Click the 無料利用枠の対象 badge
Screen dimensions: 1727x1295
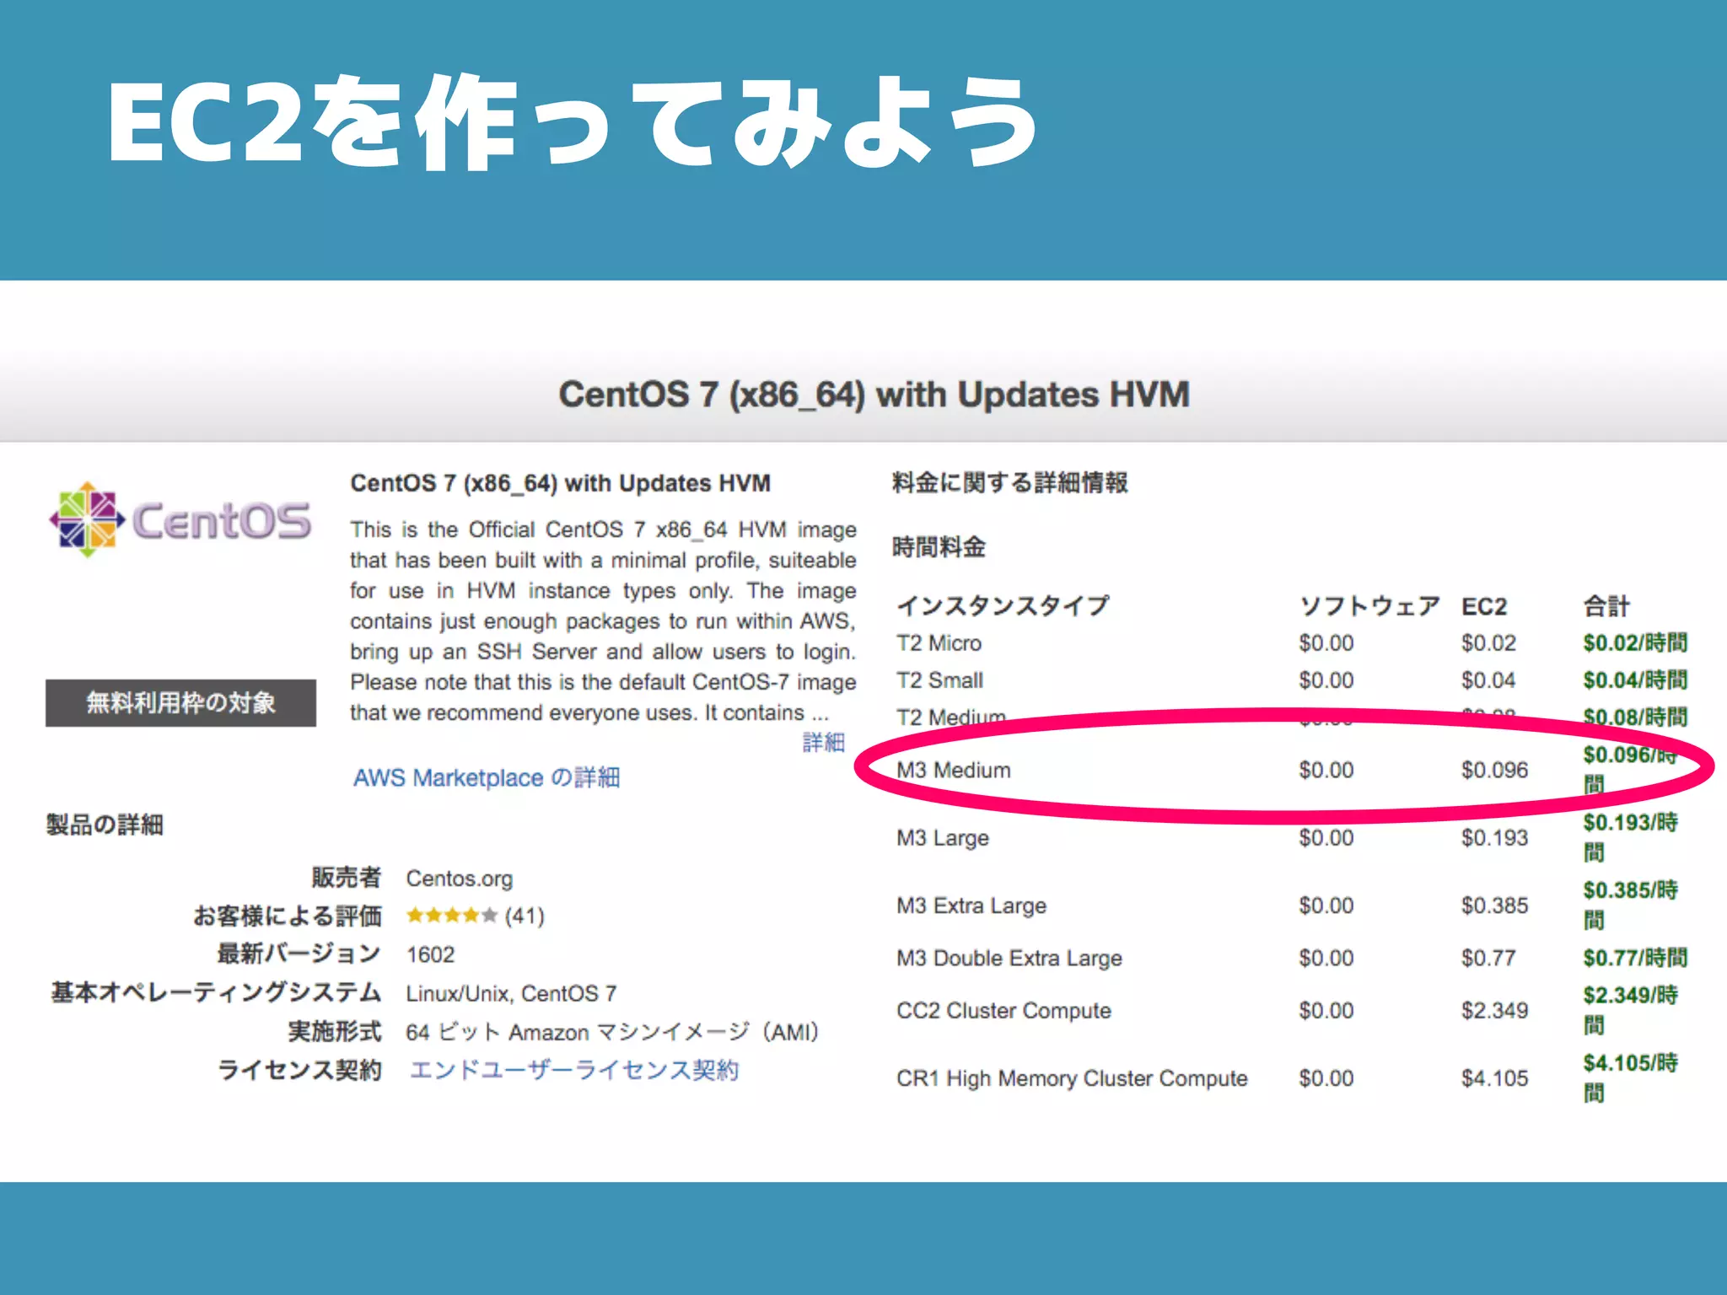coord(180,702)
